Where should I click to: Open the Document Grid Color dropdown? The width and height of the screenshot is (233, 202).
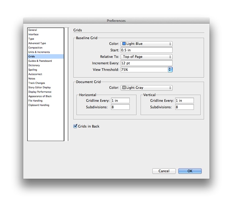pyautogui.click(x=147, y=88)
